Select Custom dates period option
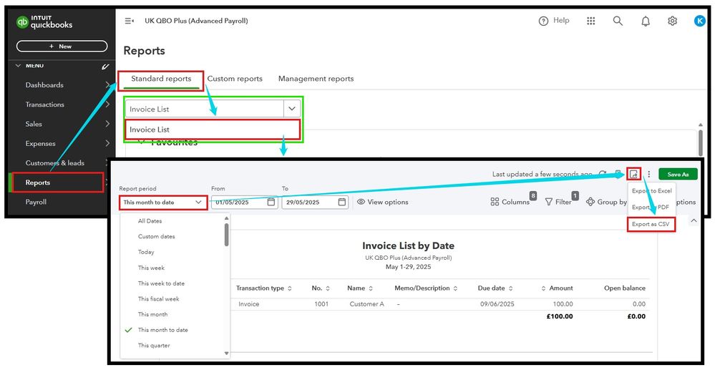The width and height of the screenshot is (715, 370). tap(157, 236)
